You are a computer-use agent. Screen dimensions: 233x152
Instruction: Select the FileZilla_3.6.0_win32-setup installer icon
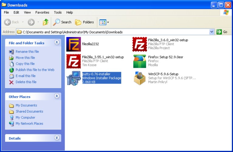pyautogui.click(x=139, y=44)
